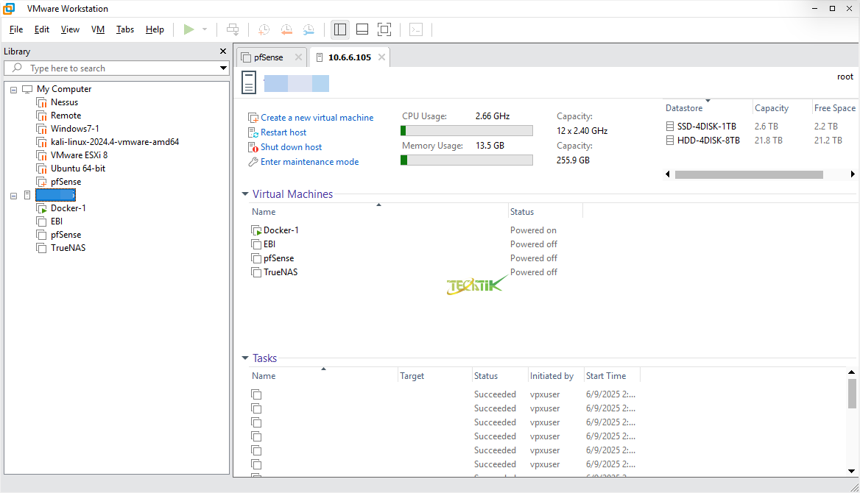
Task: Toggle the Show Library sidebar icon
Action: click(x=340, y=29)
